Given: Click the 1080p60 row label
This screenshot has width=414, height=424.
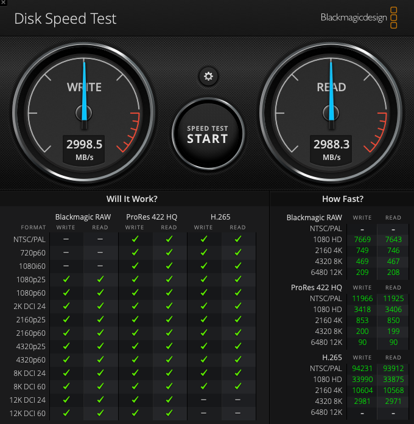Looking at the screenshot, I should [31, 293].
